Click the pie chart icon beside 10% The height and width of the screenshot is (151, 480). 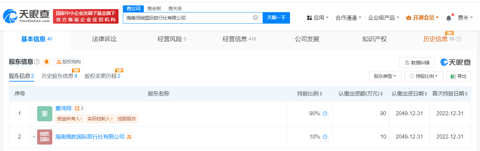coord(325,137)
